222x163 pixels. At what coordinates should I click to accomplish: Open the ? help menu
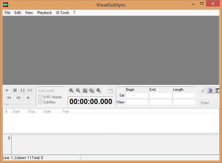74,13
